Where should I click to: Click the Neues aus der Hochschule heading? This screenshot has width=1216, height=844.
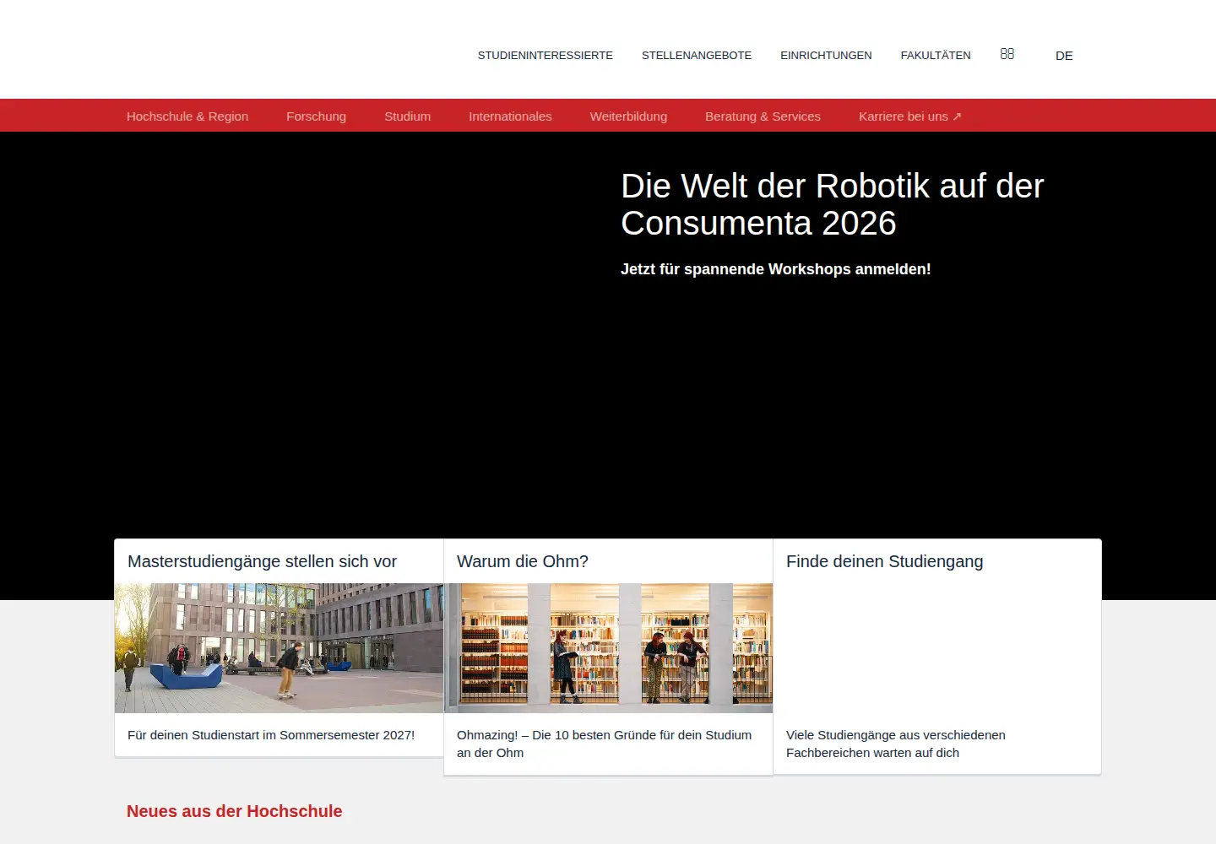235,811
